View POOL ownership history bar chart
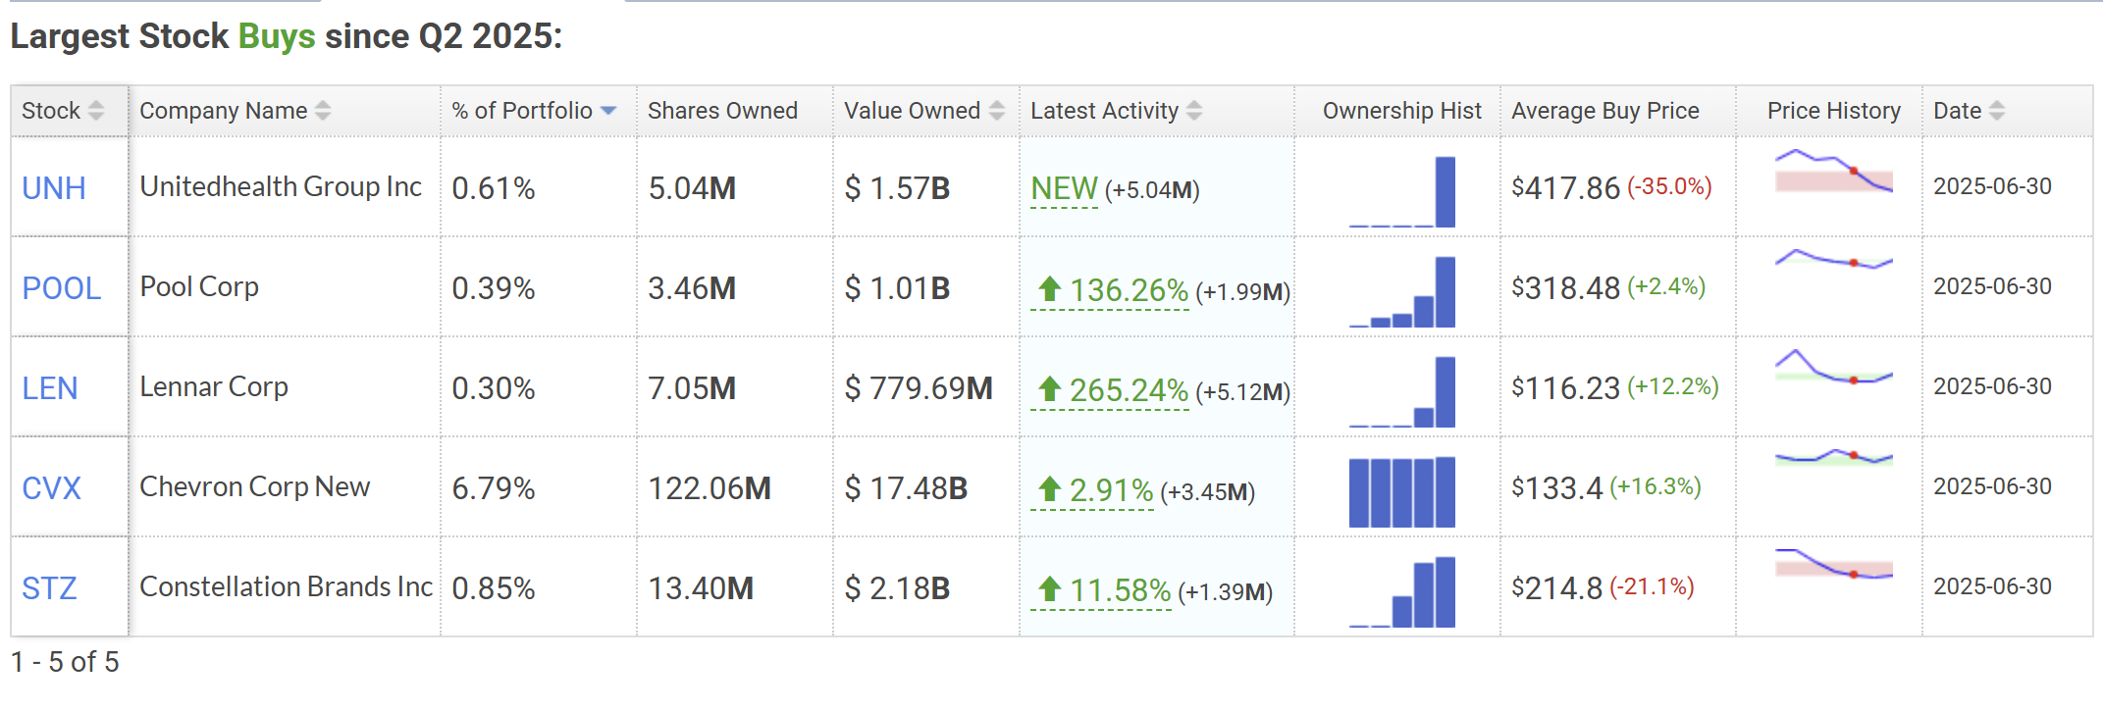Viewport: 2103px width, 710px height. tap(1402, 292)
